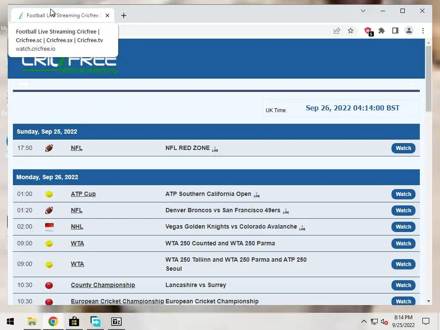The width and height of the screenshot is (440, 330).
Task: Close the Football Live Streaming Cricfree tab
Action: pyautogui.click(x=107, y=15)
